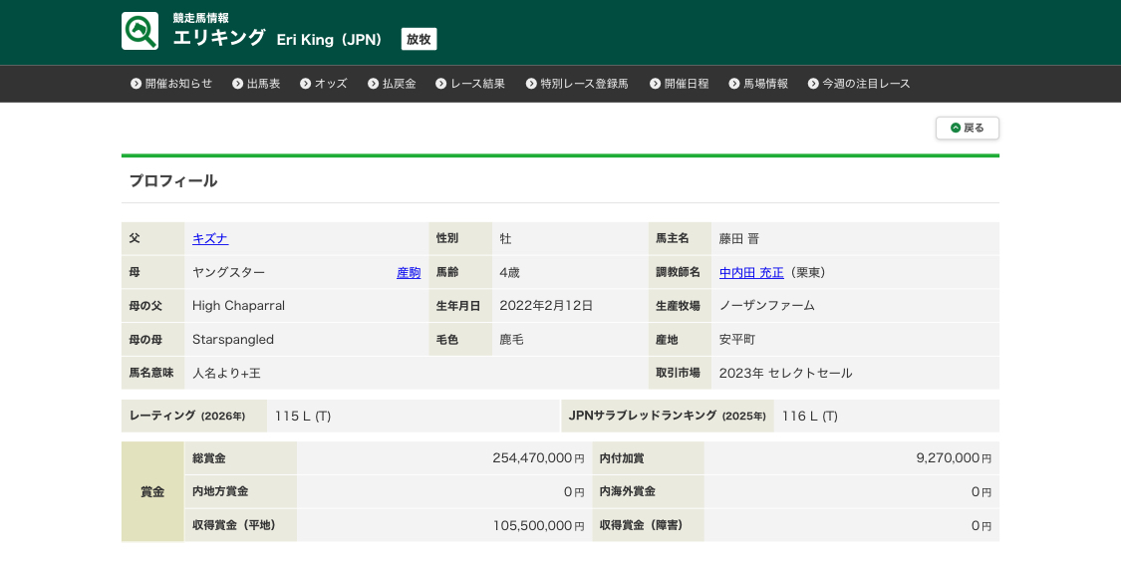Click the 放牧 status badge

419,39
